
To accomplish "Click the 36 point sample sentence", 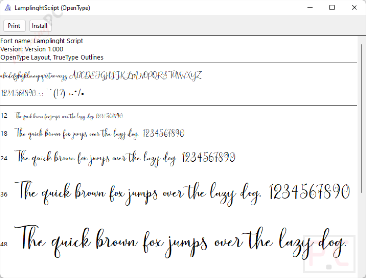I will 182,193.
